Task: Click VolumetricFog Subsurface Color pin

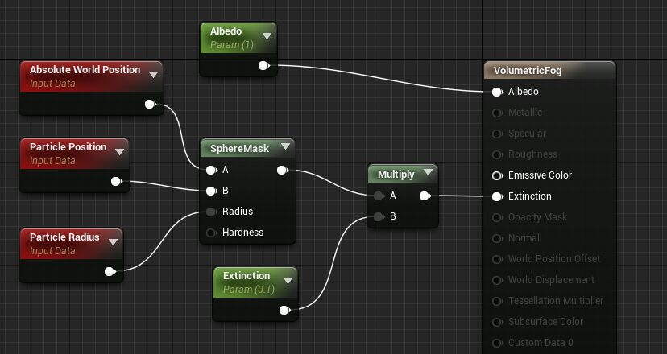Action: click(497, 322)
